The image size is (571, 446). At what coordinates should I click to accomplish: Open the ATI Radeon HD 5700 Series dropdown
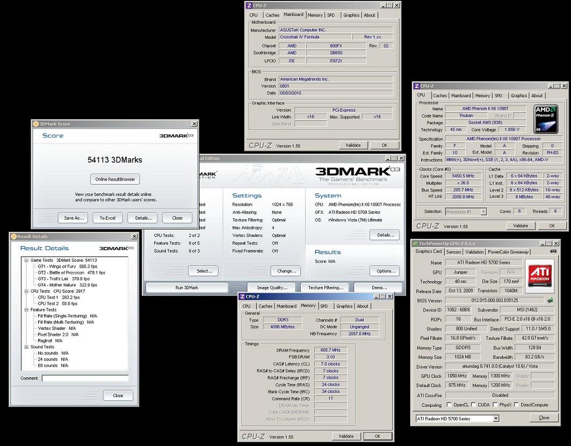coord(496,419)
